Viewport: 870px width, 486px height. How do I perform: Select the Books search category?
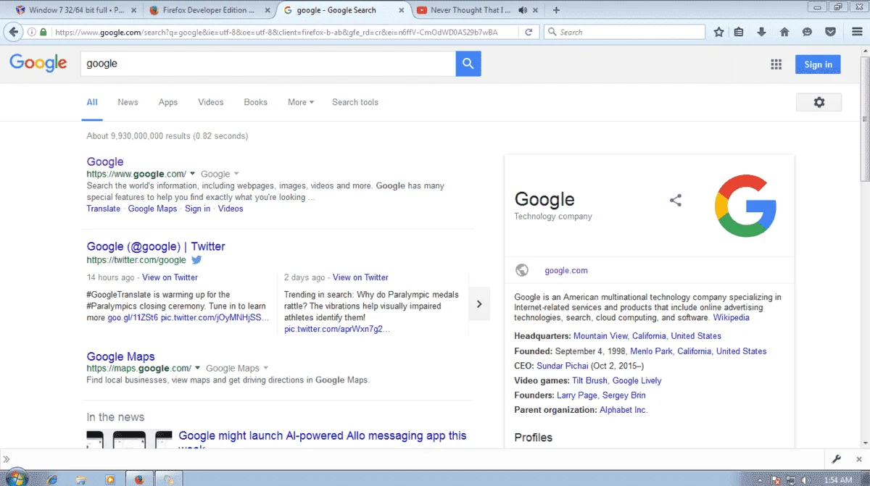[255, 102]
